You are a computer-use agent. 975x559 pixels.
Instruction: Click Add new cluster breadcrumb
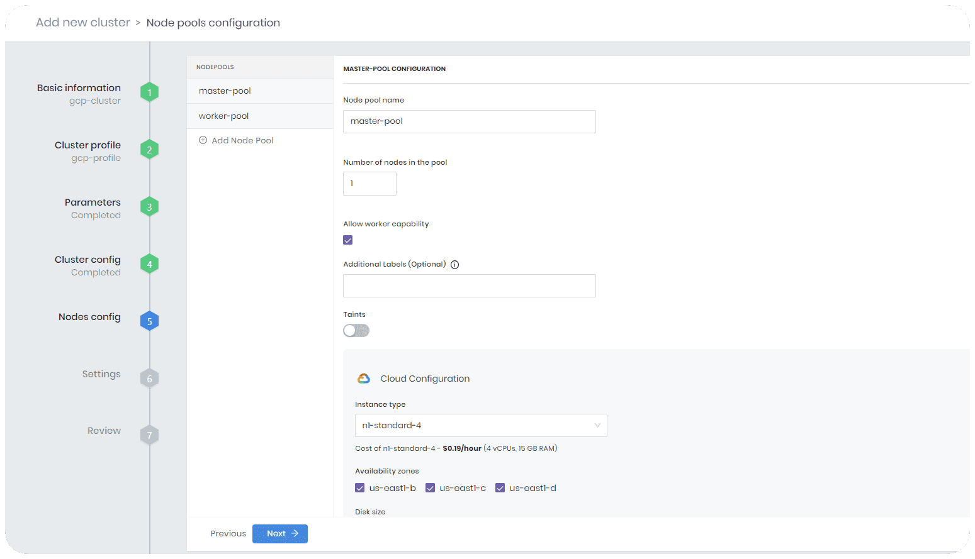click(x=83, y=23)
